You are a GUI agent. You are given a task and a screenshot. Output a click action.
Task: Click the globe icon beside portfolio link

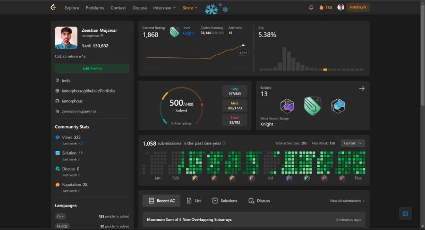(57, 91)
